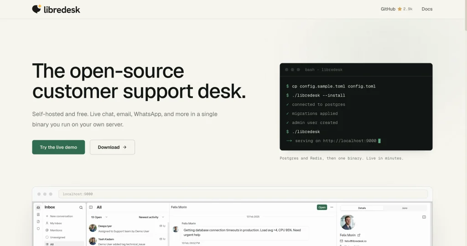Click the arrow icon in Download button
The image size is (467, 246).
pos(125,147)
